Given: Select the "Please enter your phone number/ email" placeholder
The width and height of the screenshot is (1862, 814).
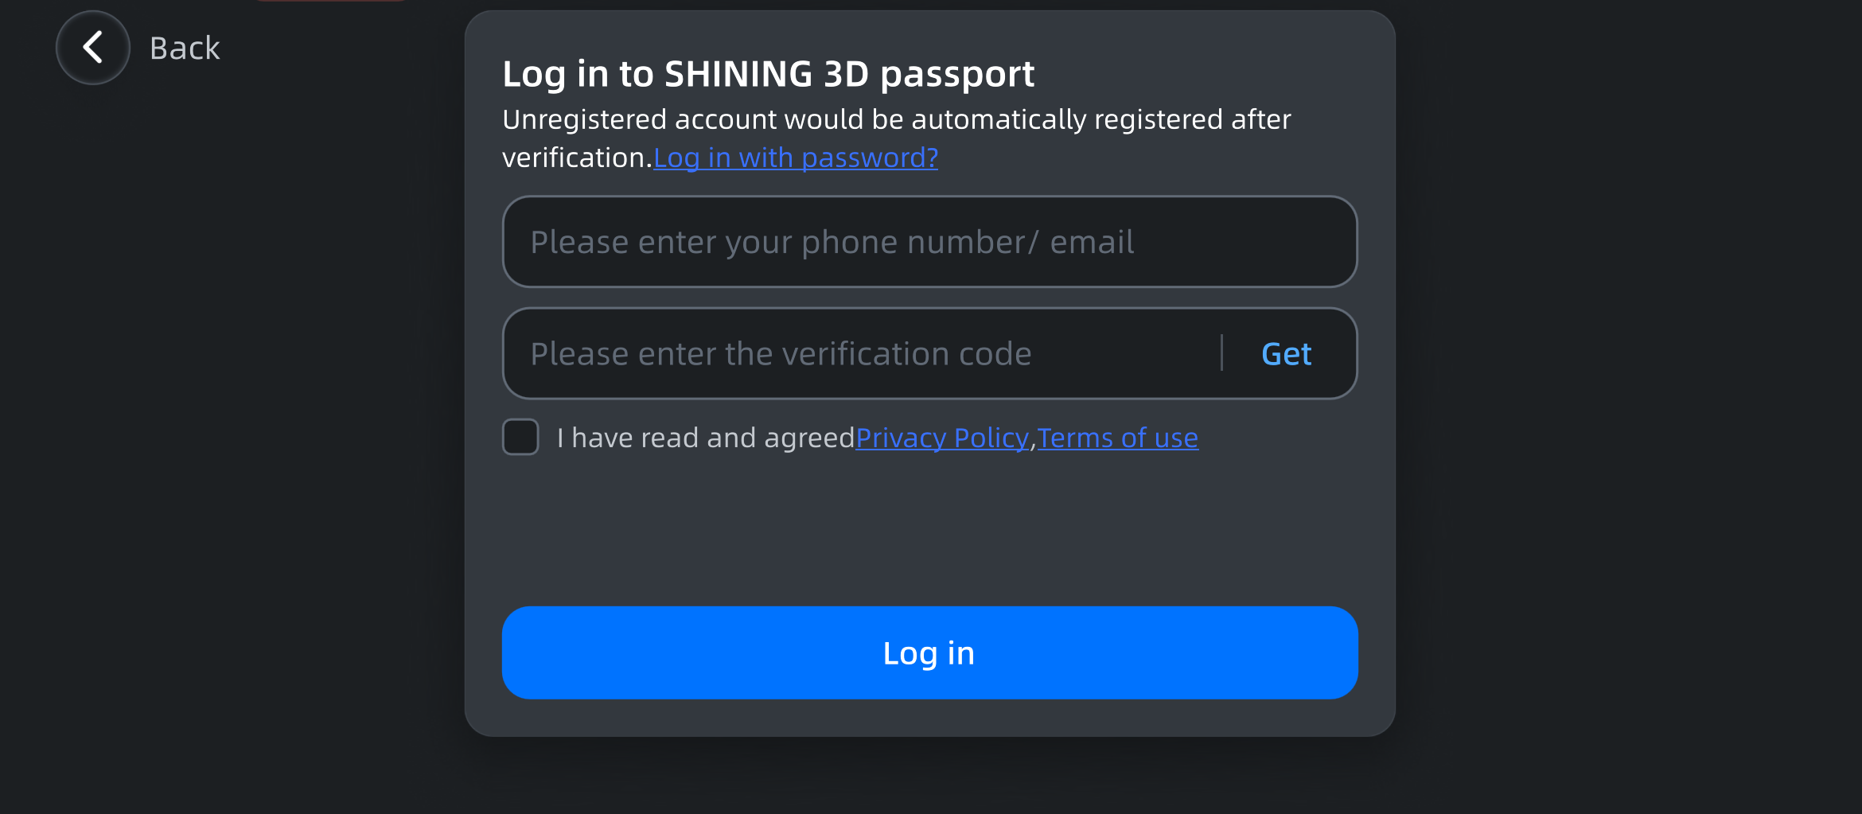Looking at the screenshot, I should click(832, 242).
